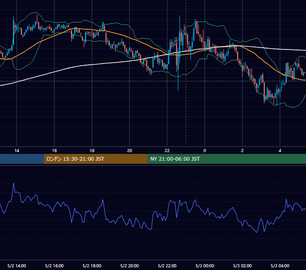Click the 5/2 16:00 timestamp label
The width and height of the screenshot is (306, 270).
point(54,265)
